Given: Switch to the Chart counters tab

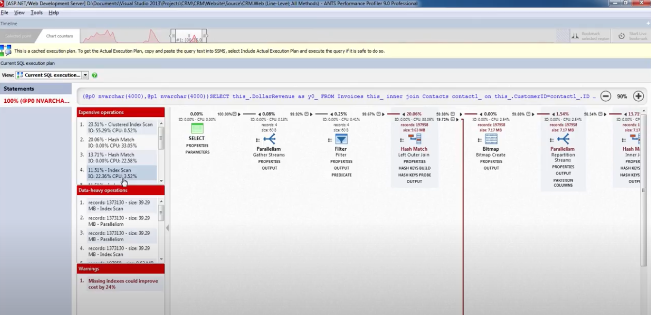Looking at the screenshot, I should [59, 36].
